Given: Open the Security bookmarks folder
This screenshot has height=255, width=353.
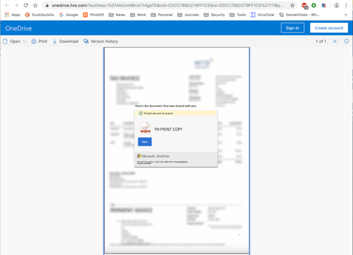Looking at the screenshot, I should tap(214, 15).
